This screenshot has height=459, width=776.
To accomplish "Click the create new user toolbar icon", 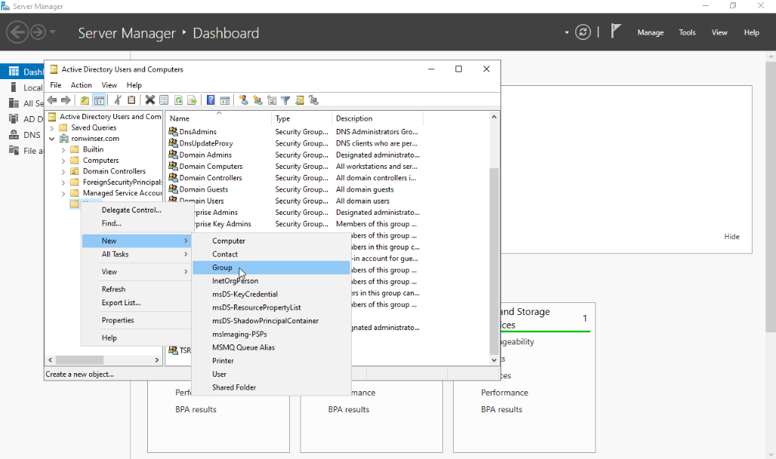I will coord(244,100).
